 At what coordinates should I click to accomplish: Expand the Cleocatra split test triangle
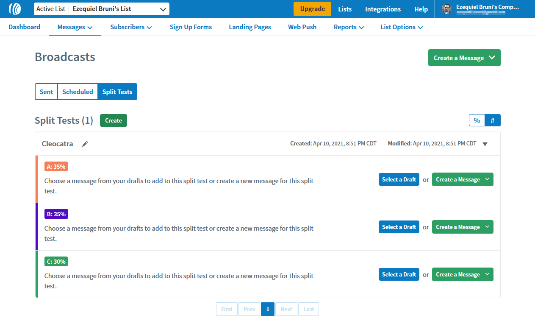[485, 144]
